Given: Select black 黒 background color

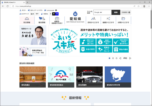Looking at the screenshot, I should click(54, 14).
